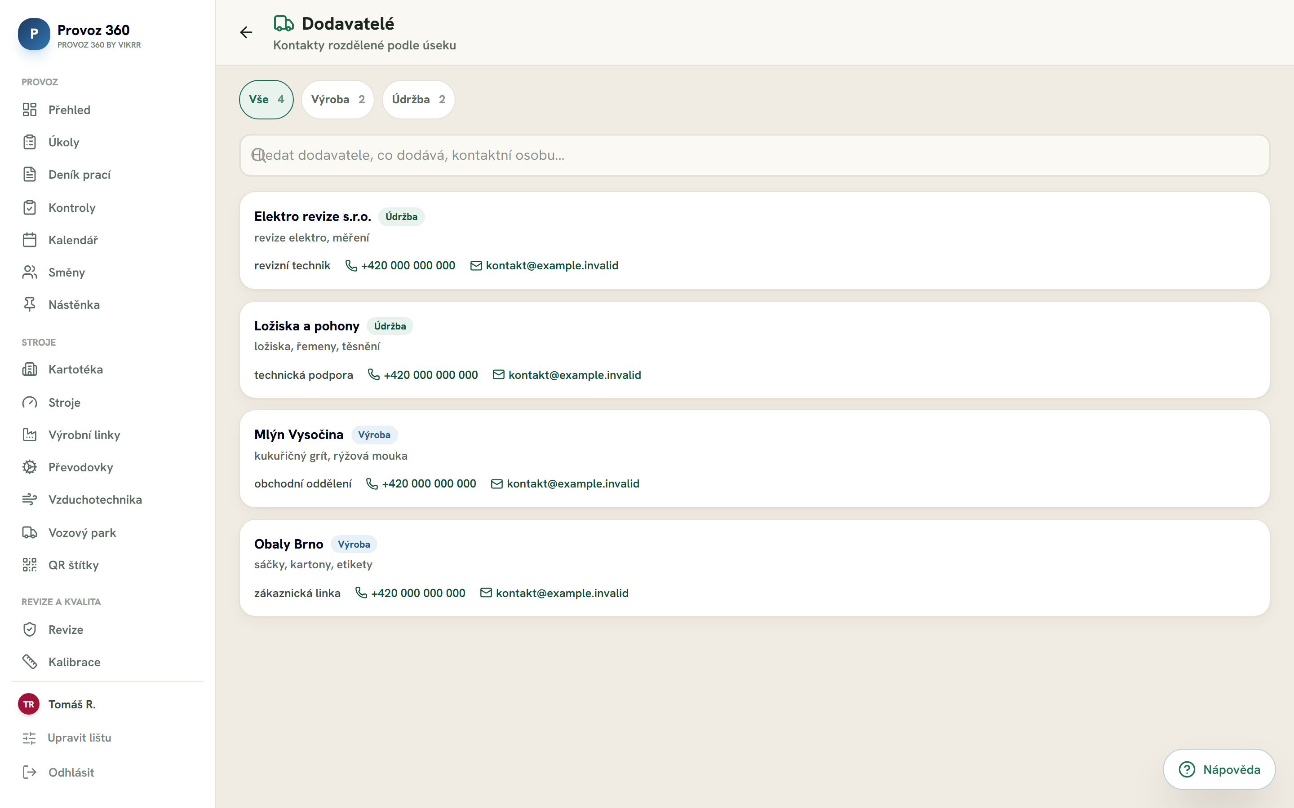Call the Ložiska a pohony phone number

[423, 375]
